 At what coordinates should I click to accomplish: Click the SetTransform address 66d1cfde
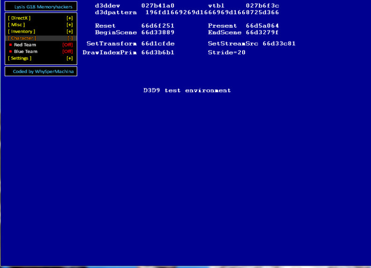[x=158, y=43]
